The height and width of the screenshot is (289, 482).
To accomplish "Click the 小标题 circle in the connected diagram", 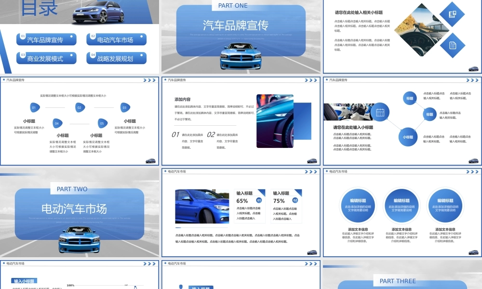I will click(408, 137).
